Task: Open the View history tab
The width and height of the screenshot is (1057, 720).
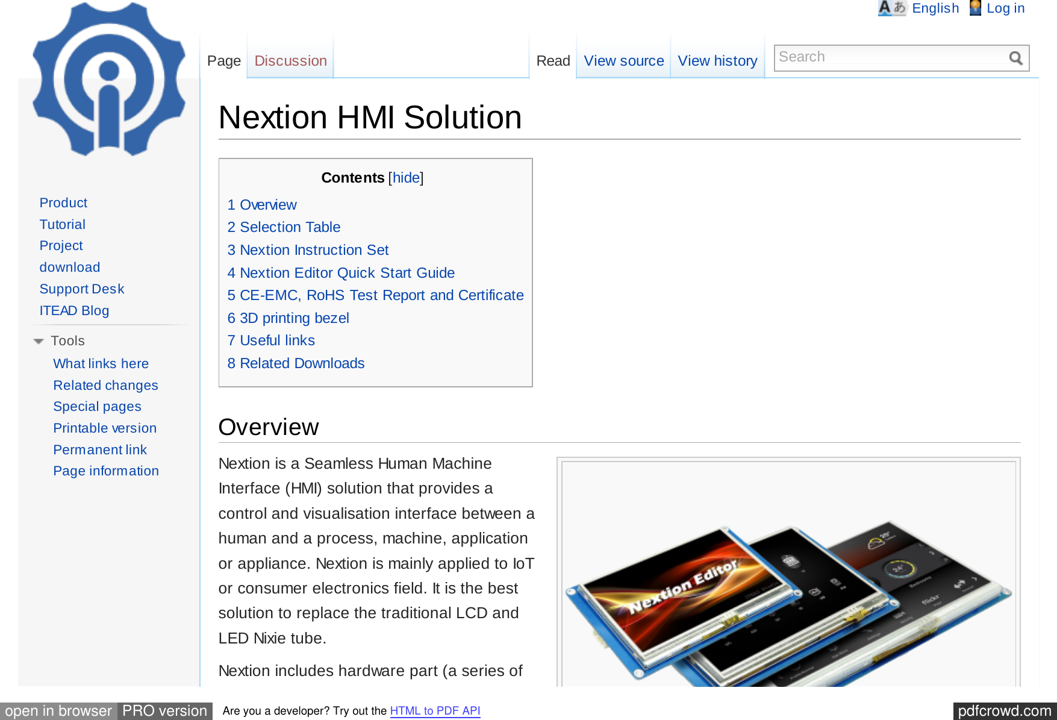Action: click(717, 61)
